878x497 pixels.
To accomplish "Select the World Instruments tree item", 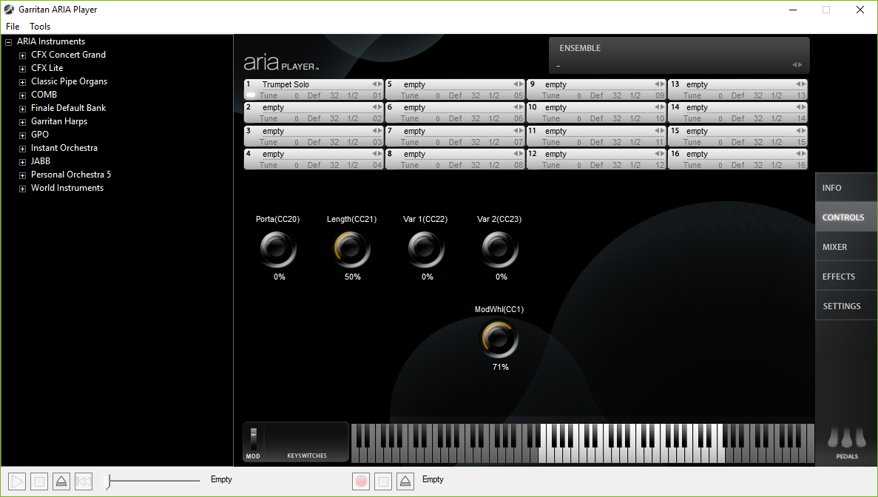I will 67,188.
